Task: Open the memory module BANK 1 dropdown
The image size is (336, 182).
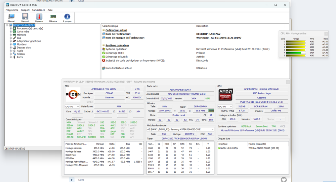Action: tap(180, 129)
